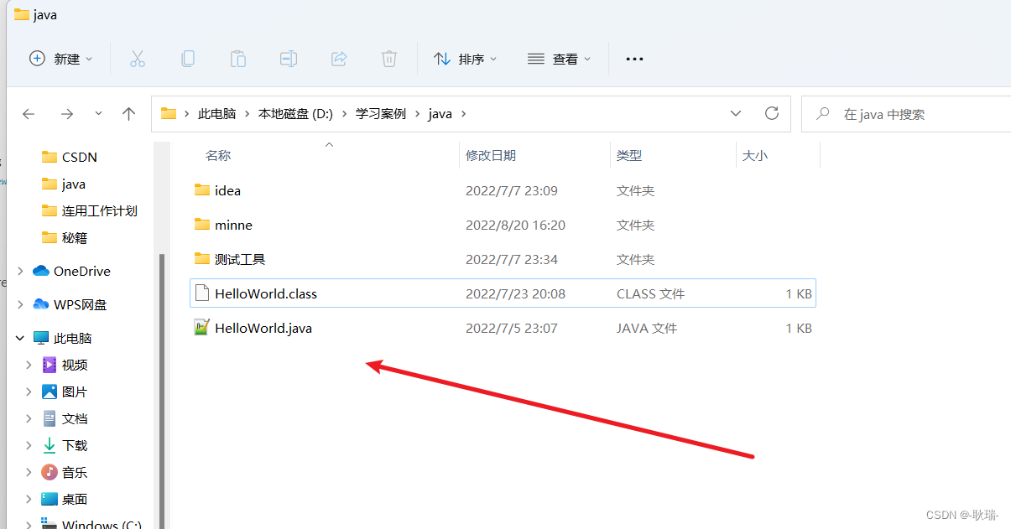Click the Copy icon in toolbar
The image size is (1011, 529).
coord(188,59)
